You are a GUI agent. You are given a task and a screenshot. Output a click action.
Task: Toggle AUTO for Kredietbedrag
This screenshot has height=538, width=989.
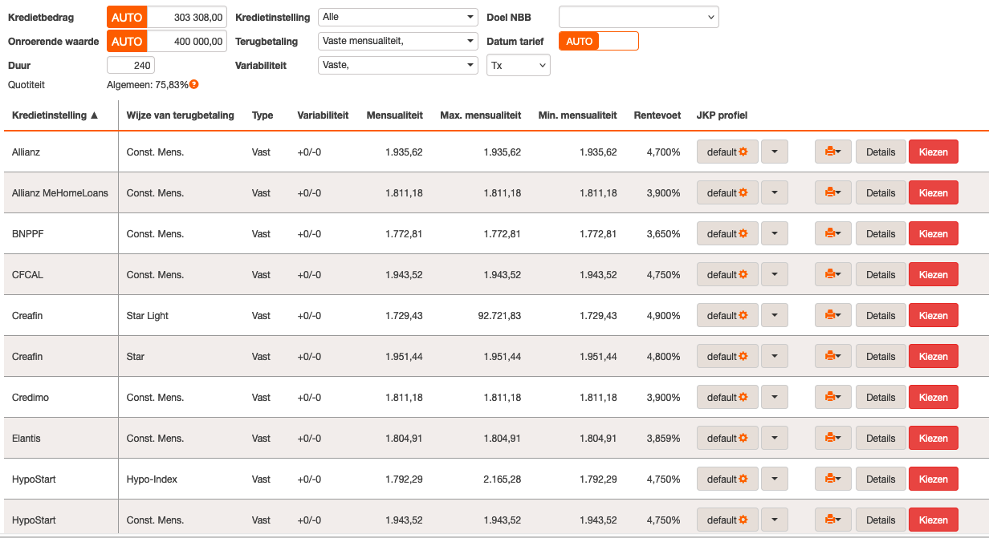click(127, 18)
